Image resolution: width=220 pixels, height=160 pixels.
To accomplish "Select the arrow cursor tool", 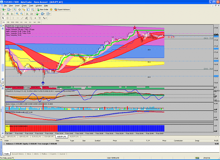I will pos(3,18).
